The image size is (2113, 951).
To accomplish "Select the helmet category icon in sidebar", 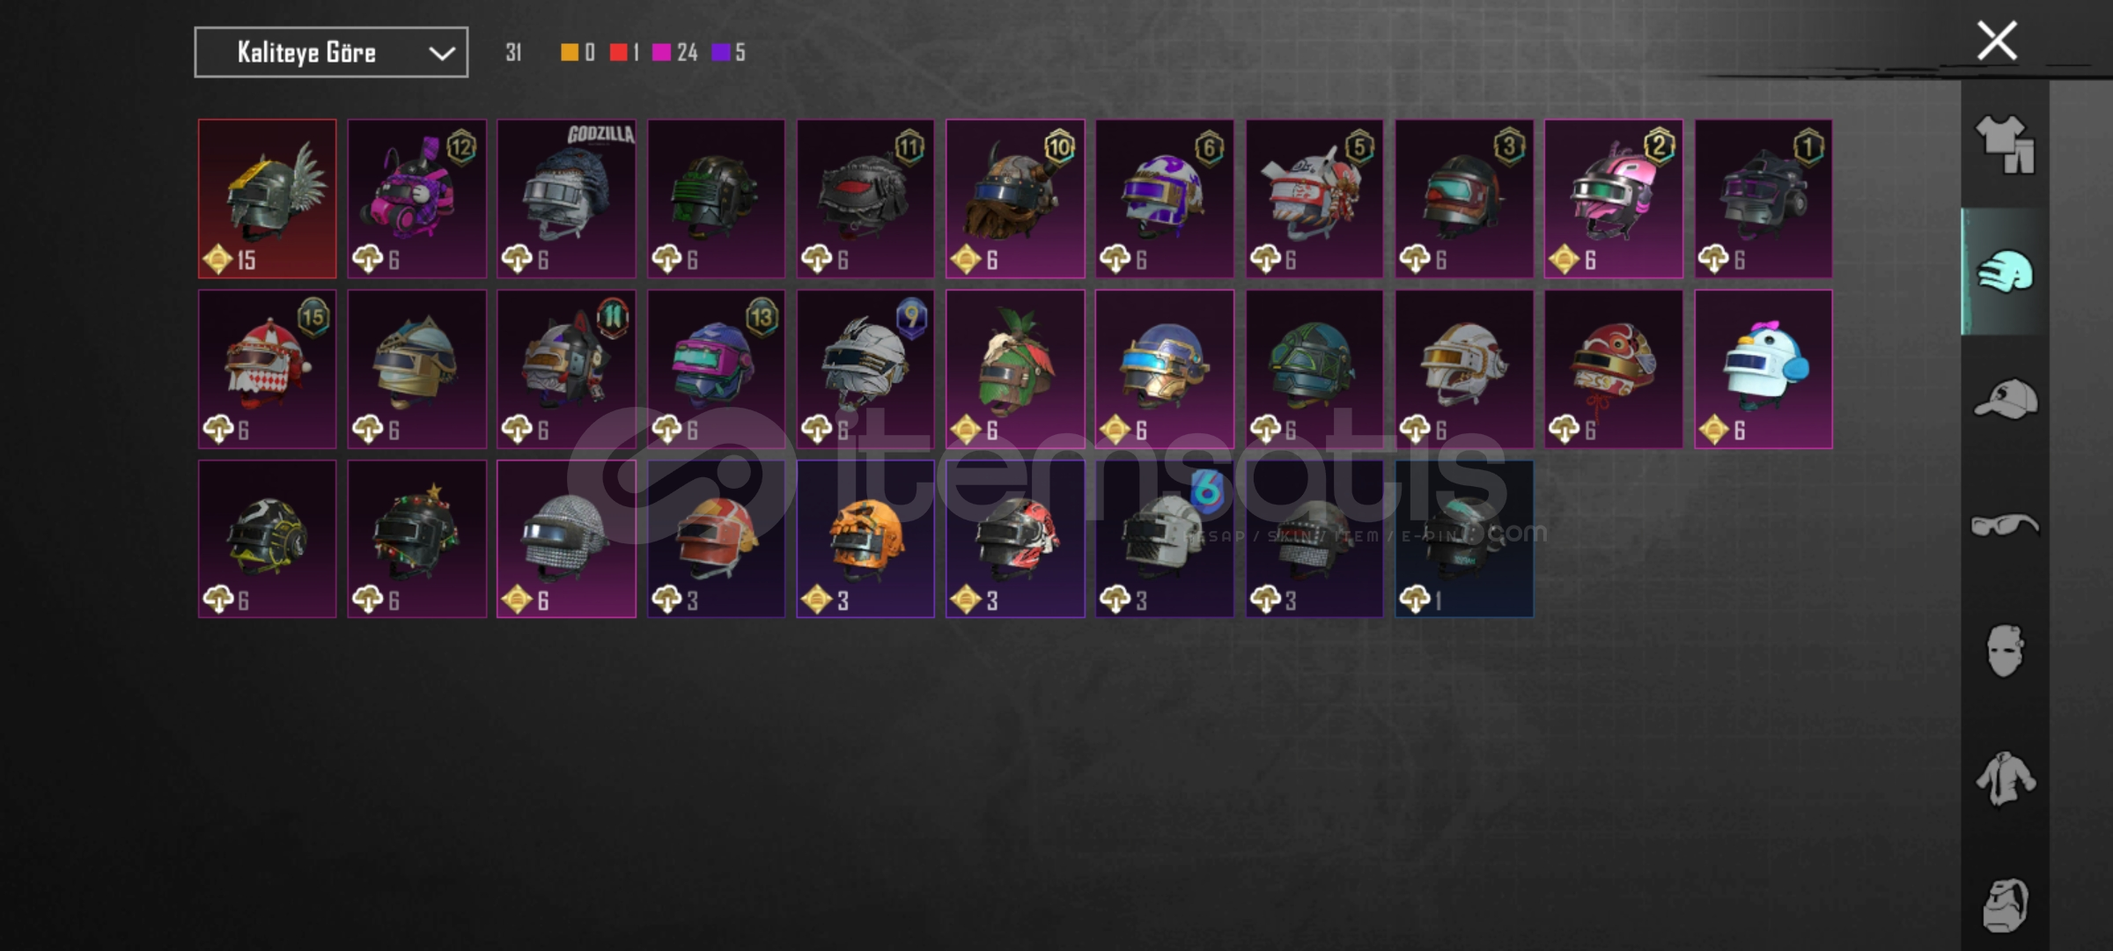I will coord(2006,271).
